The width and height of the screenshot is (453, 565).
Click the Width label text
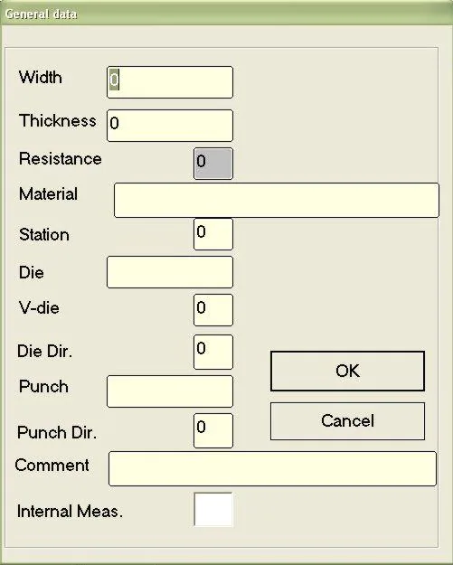point(41,77)
